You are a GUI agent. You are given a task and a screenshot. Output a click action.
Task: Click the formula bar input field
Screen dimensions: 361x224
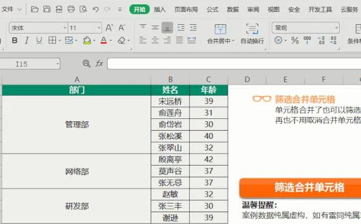point(234,63)
